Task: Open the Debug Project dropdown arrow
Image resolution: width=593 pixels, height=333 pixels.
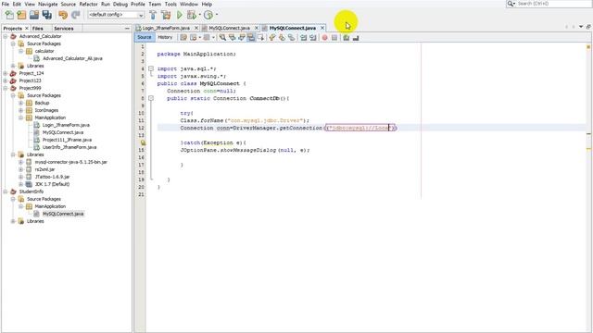Action: (x=200, y=15)
